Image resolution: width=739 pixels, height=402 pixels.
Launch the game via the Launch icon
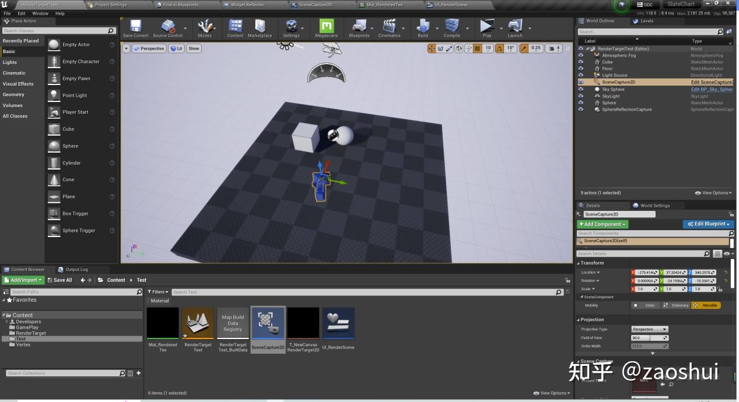click(x=514, y=26)
